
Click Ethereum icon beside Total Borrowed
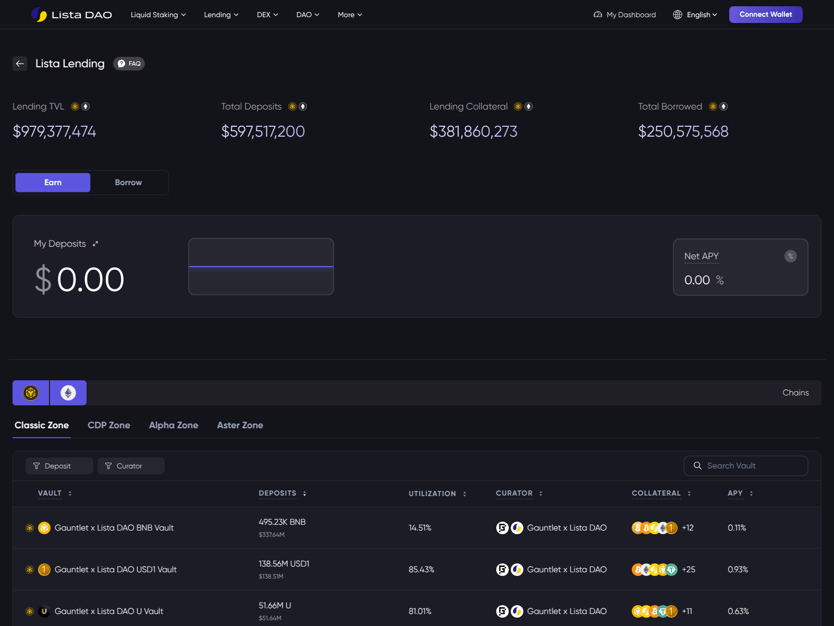tap(723, 106)
